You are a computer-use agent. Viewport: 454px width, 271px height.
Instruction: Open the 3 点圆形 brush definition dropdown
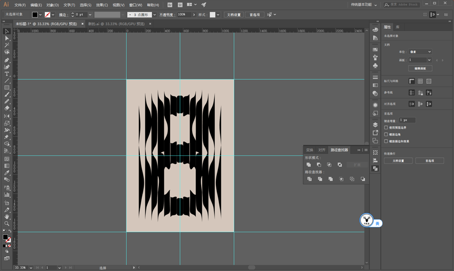click(x=154, y=15)
